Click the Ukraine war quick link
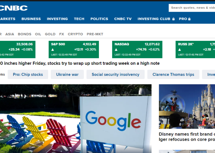 coord(67,75)
